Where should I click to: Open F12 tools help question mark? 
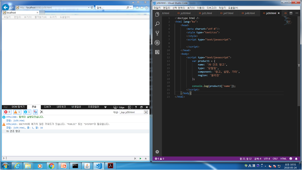pyautogui.click(x=136, y=107)
